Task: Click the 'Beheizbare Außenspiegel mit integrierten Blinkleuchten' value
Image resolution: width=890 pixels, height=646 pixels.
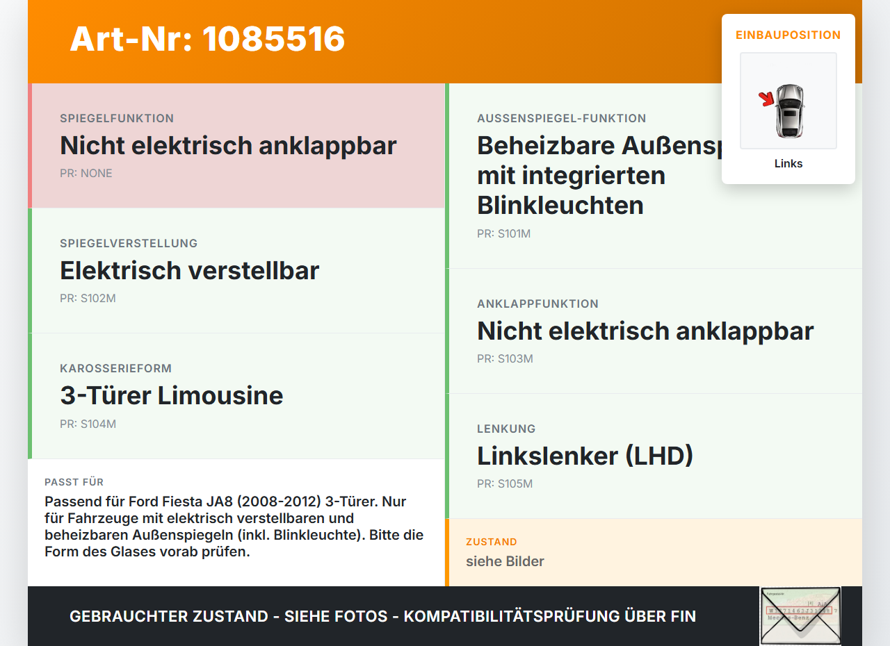Action: 599,176
